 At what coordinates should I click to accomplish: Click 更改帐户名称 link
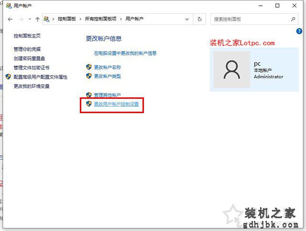108,67
